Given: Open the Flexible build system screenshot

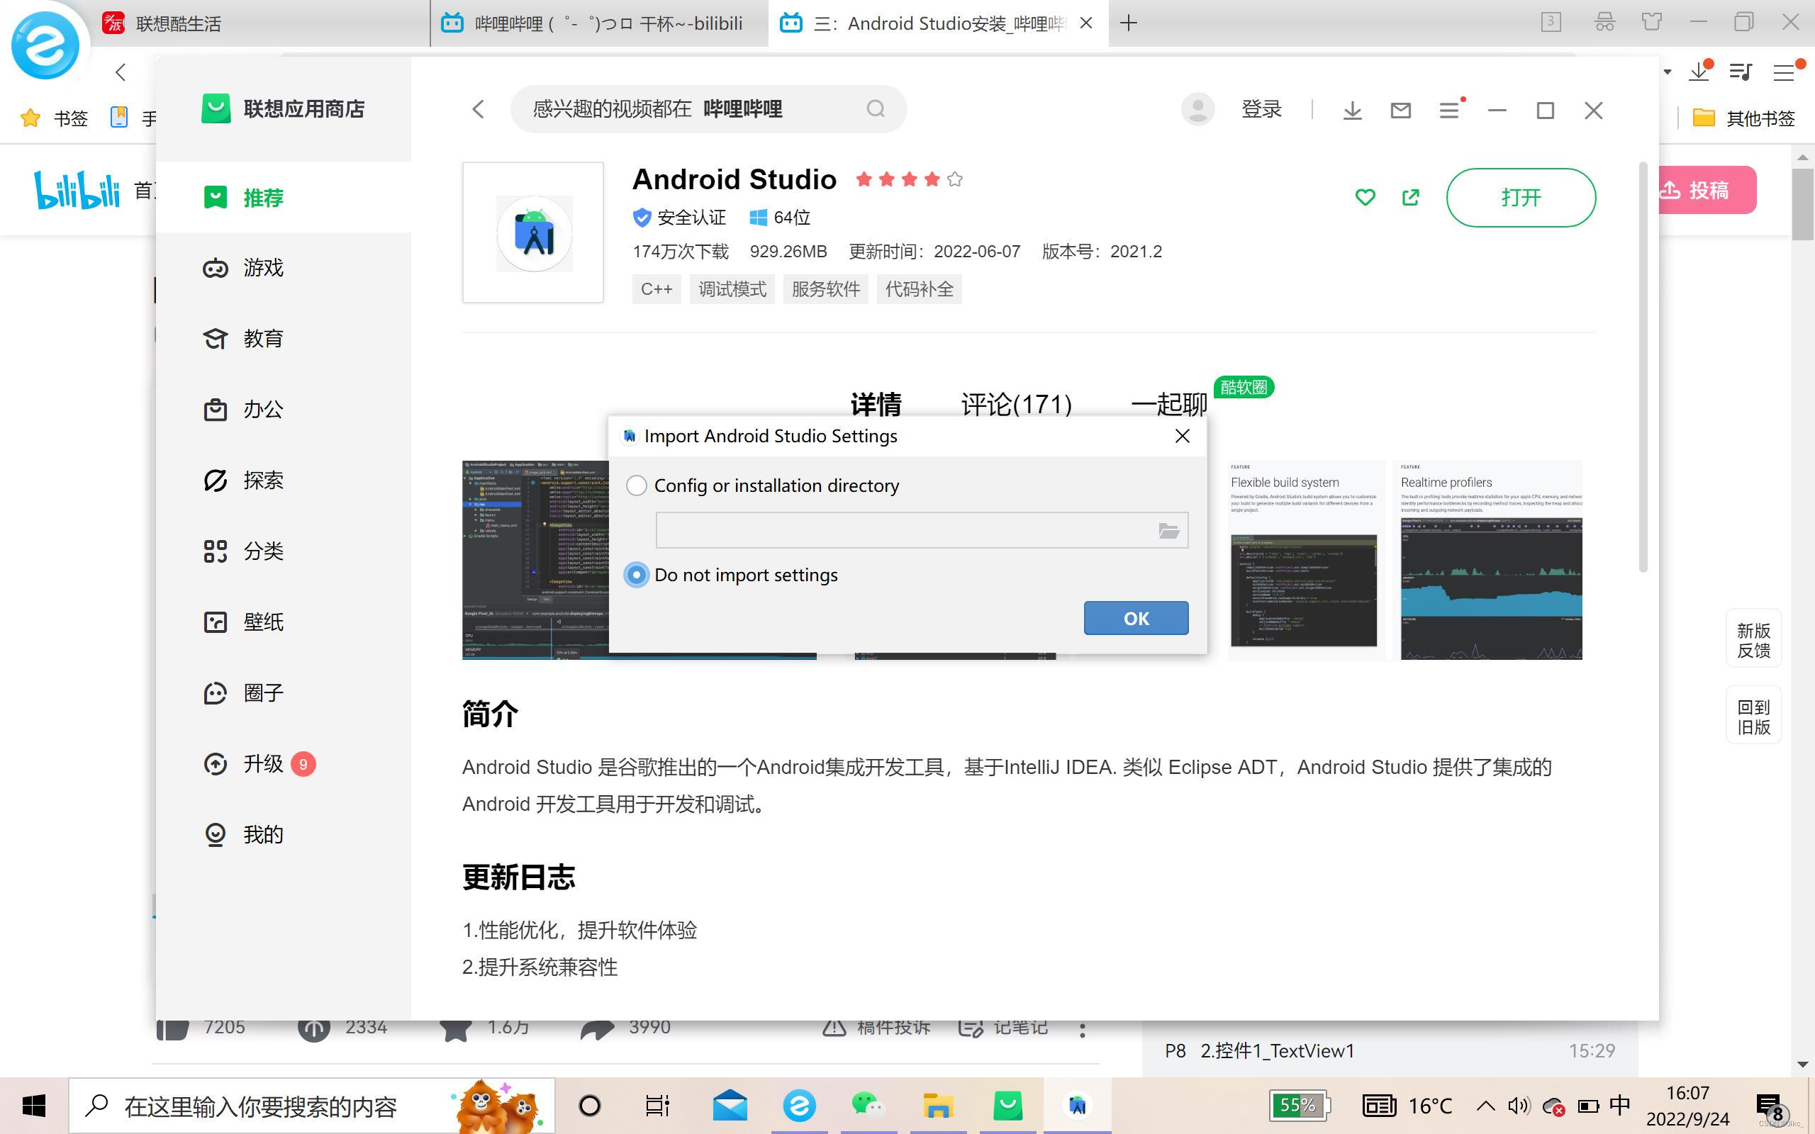Looking at the screenshot, I should pyautogui.click(x=1307, y=560).
